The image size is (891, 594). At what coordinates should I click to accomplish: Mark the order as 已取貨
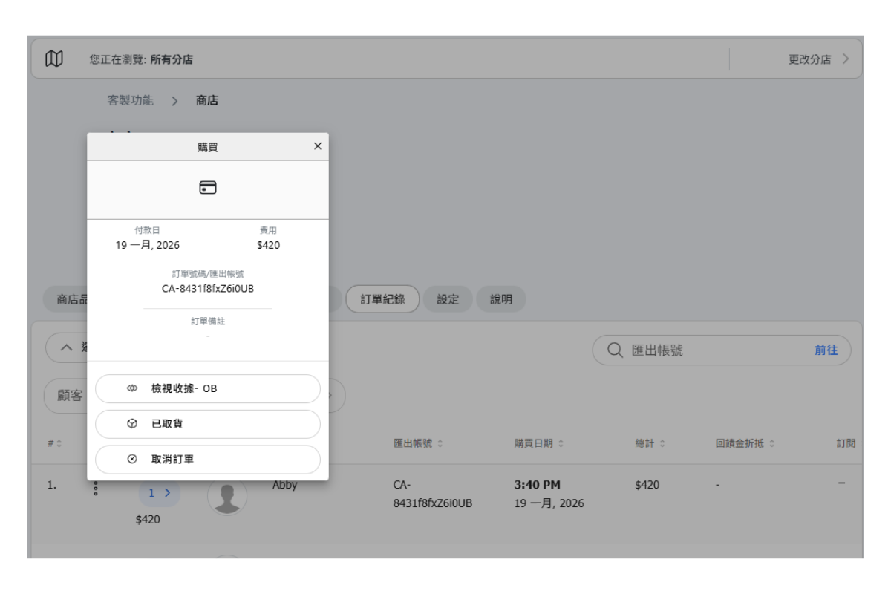(x=208, y=424)
